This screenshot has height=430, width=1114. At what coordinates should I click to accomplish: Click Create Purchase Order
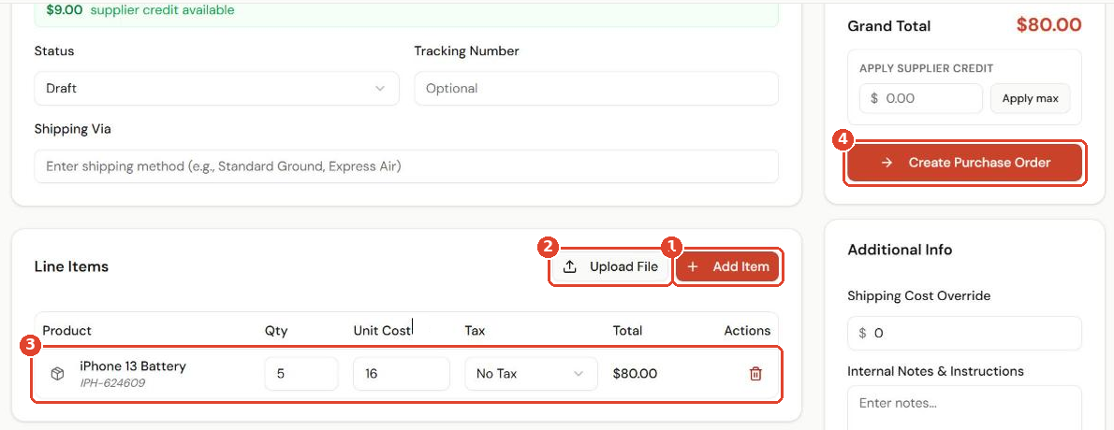[x=964, y=163]
